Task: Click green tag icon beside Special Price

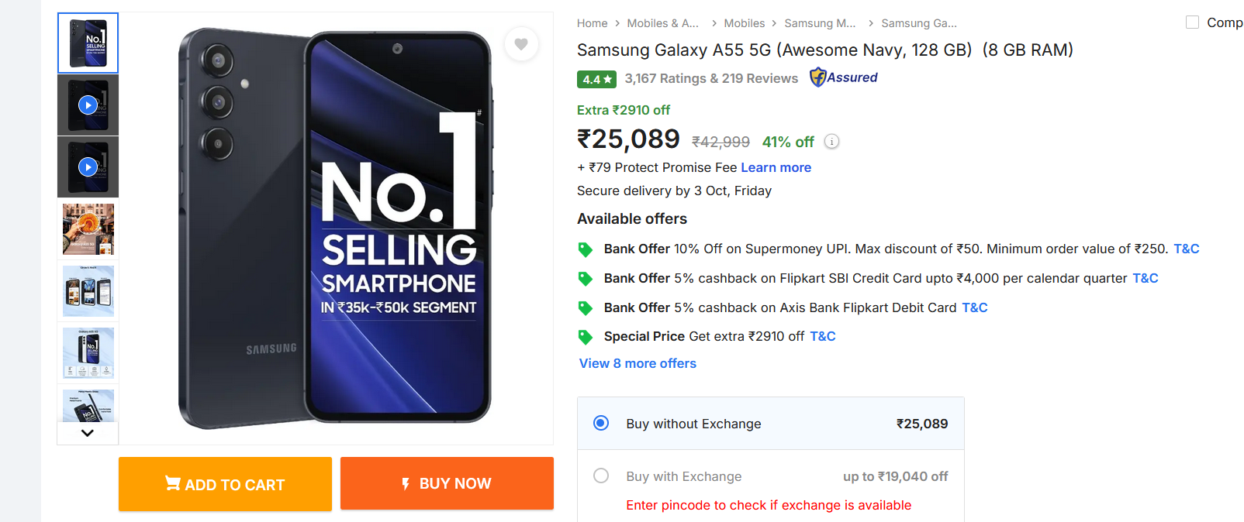Action: tap(586, 337)
